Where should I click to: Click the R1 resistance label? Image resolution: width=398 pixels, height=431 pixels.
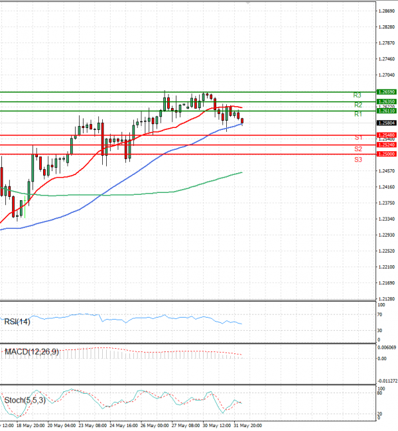point(358,115)
